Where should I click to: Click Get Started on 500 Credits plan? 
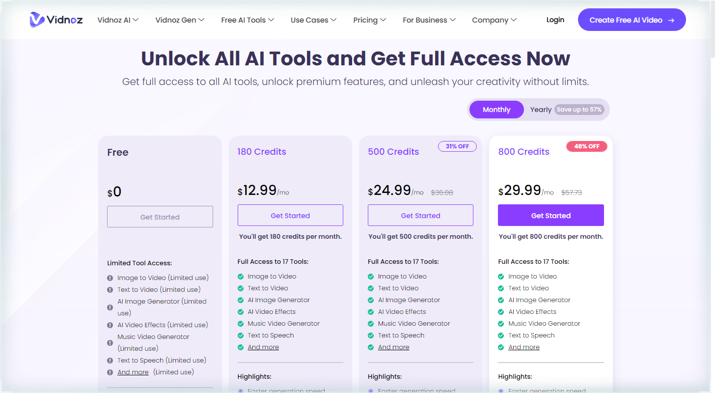pos(420,215)
